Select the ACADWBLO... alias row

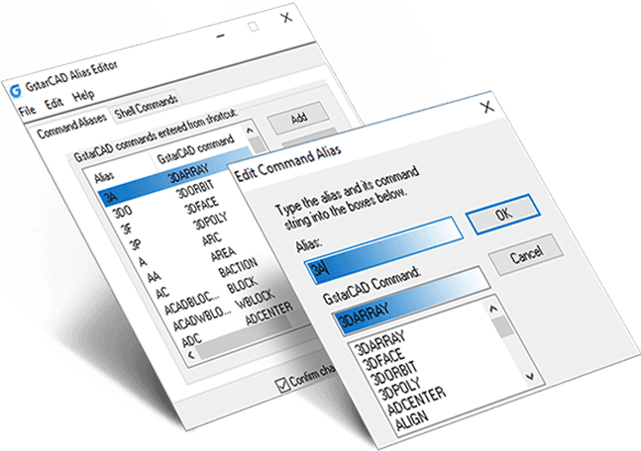[x=203, y=319]
